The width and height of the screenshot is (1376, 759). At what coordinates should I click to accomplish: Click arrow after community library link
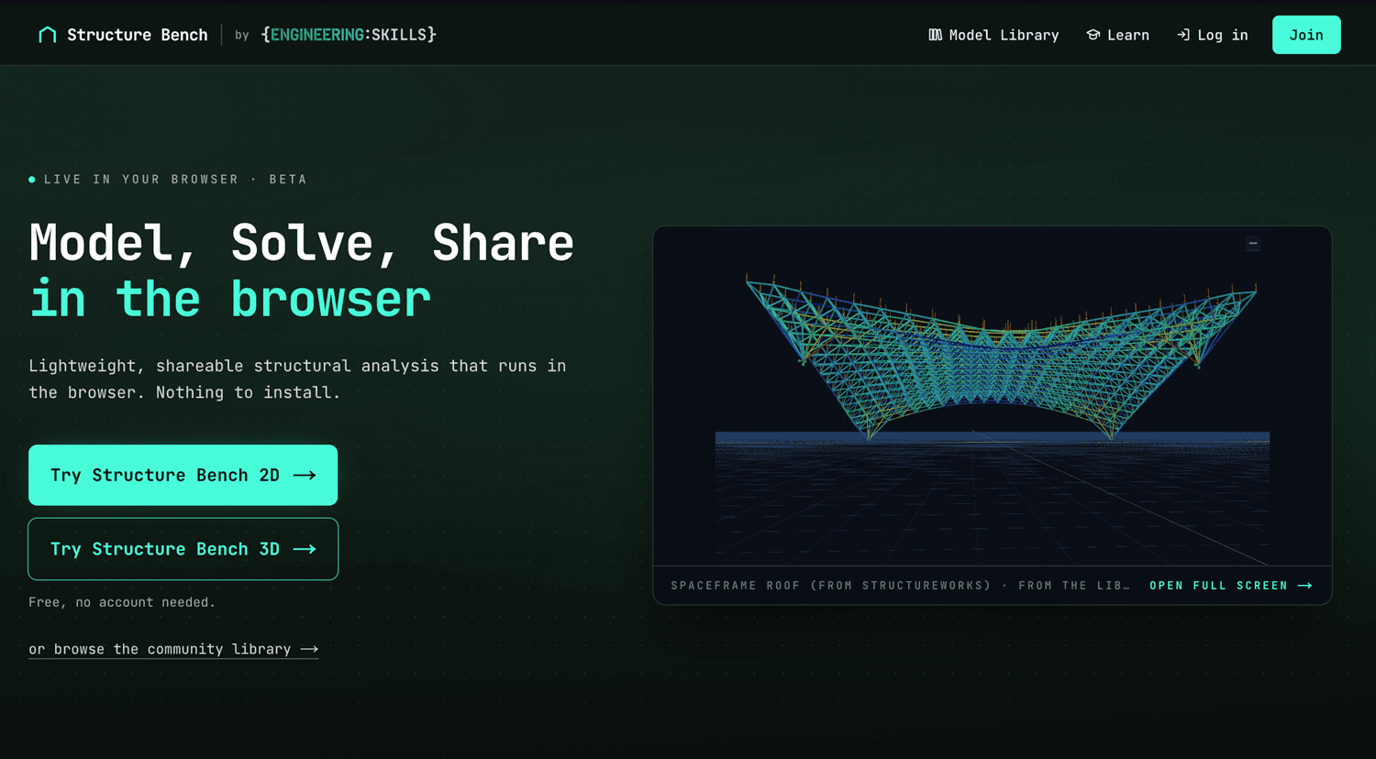click(309, 649)
